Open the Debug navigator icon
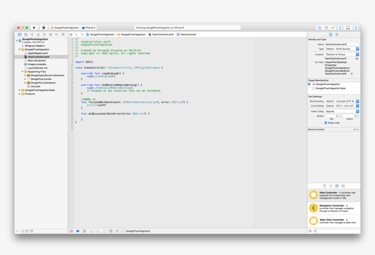This screenshot has height=255, width=375. tap(50, 34)
